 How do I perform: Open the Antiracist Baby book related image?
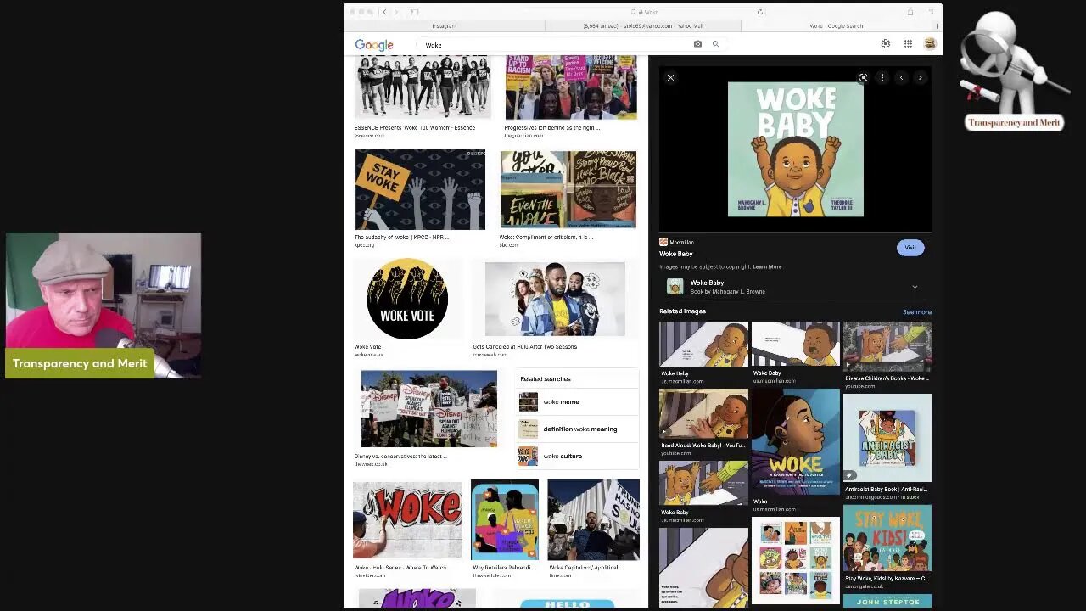coord(887,437)
